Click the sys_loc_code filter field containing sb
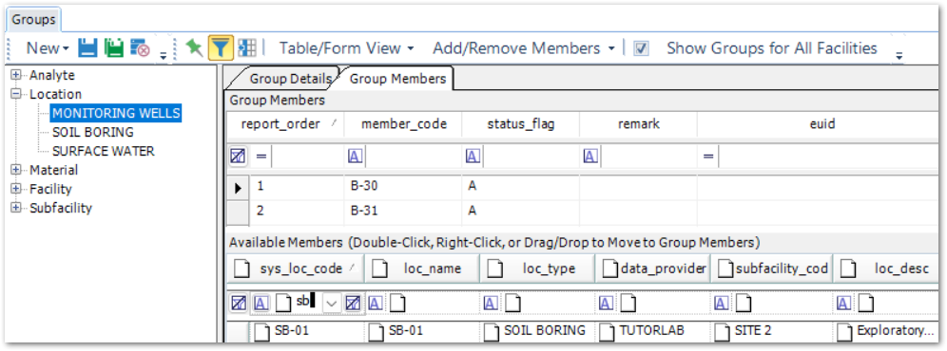 [x=298, y=304]
